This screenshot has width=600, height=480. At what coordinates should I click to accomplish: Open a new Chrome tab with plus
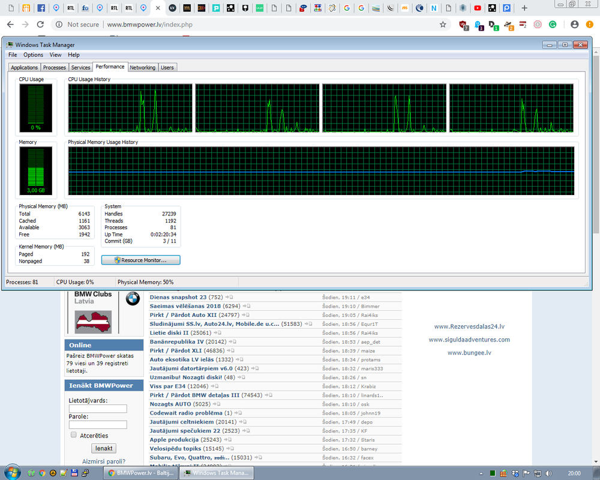click(x=524, y=8)
